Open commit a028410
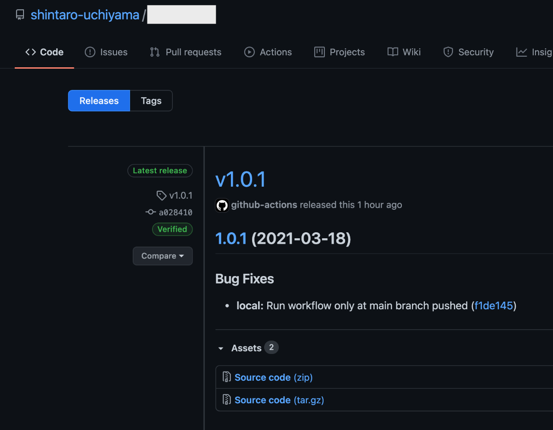 pyautogui.click(x=176, y=212)
